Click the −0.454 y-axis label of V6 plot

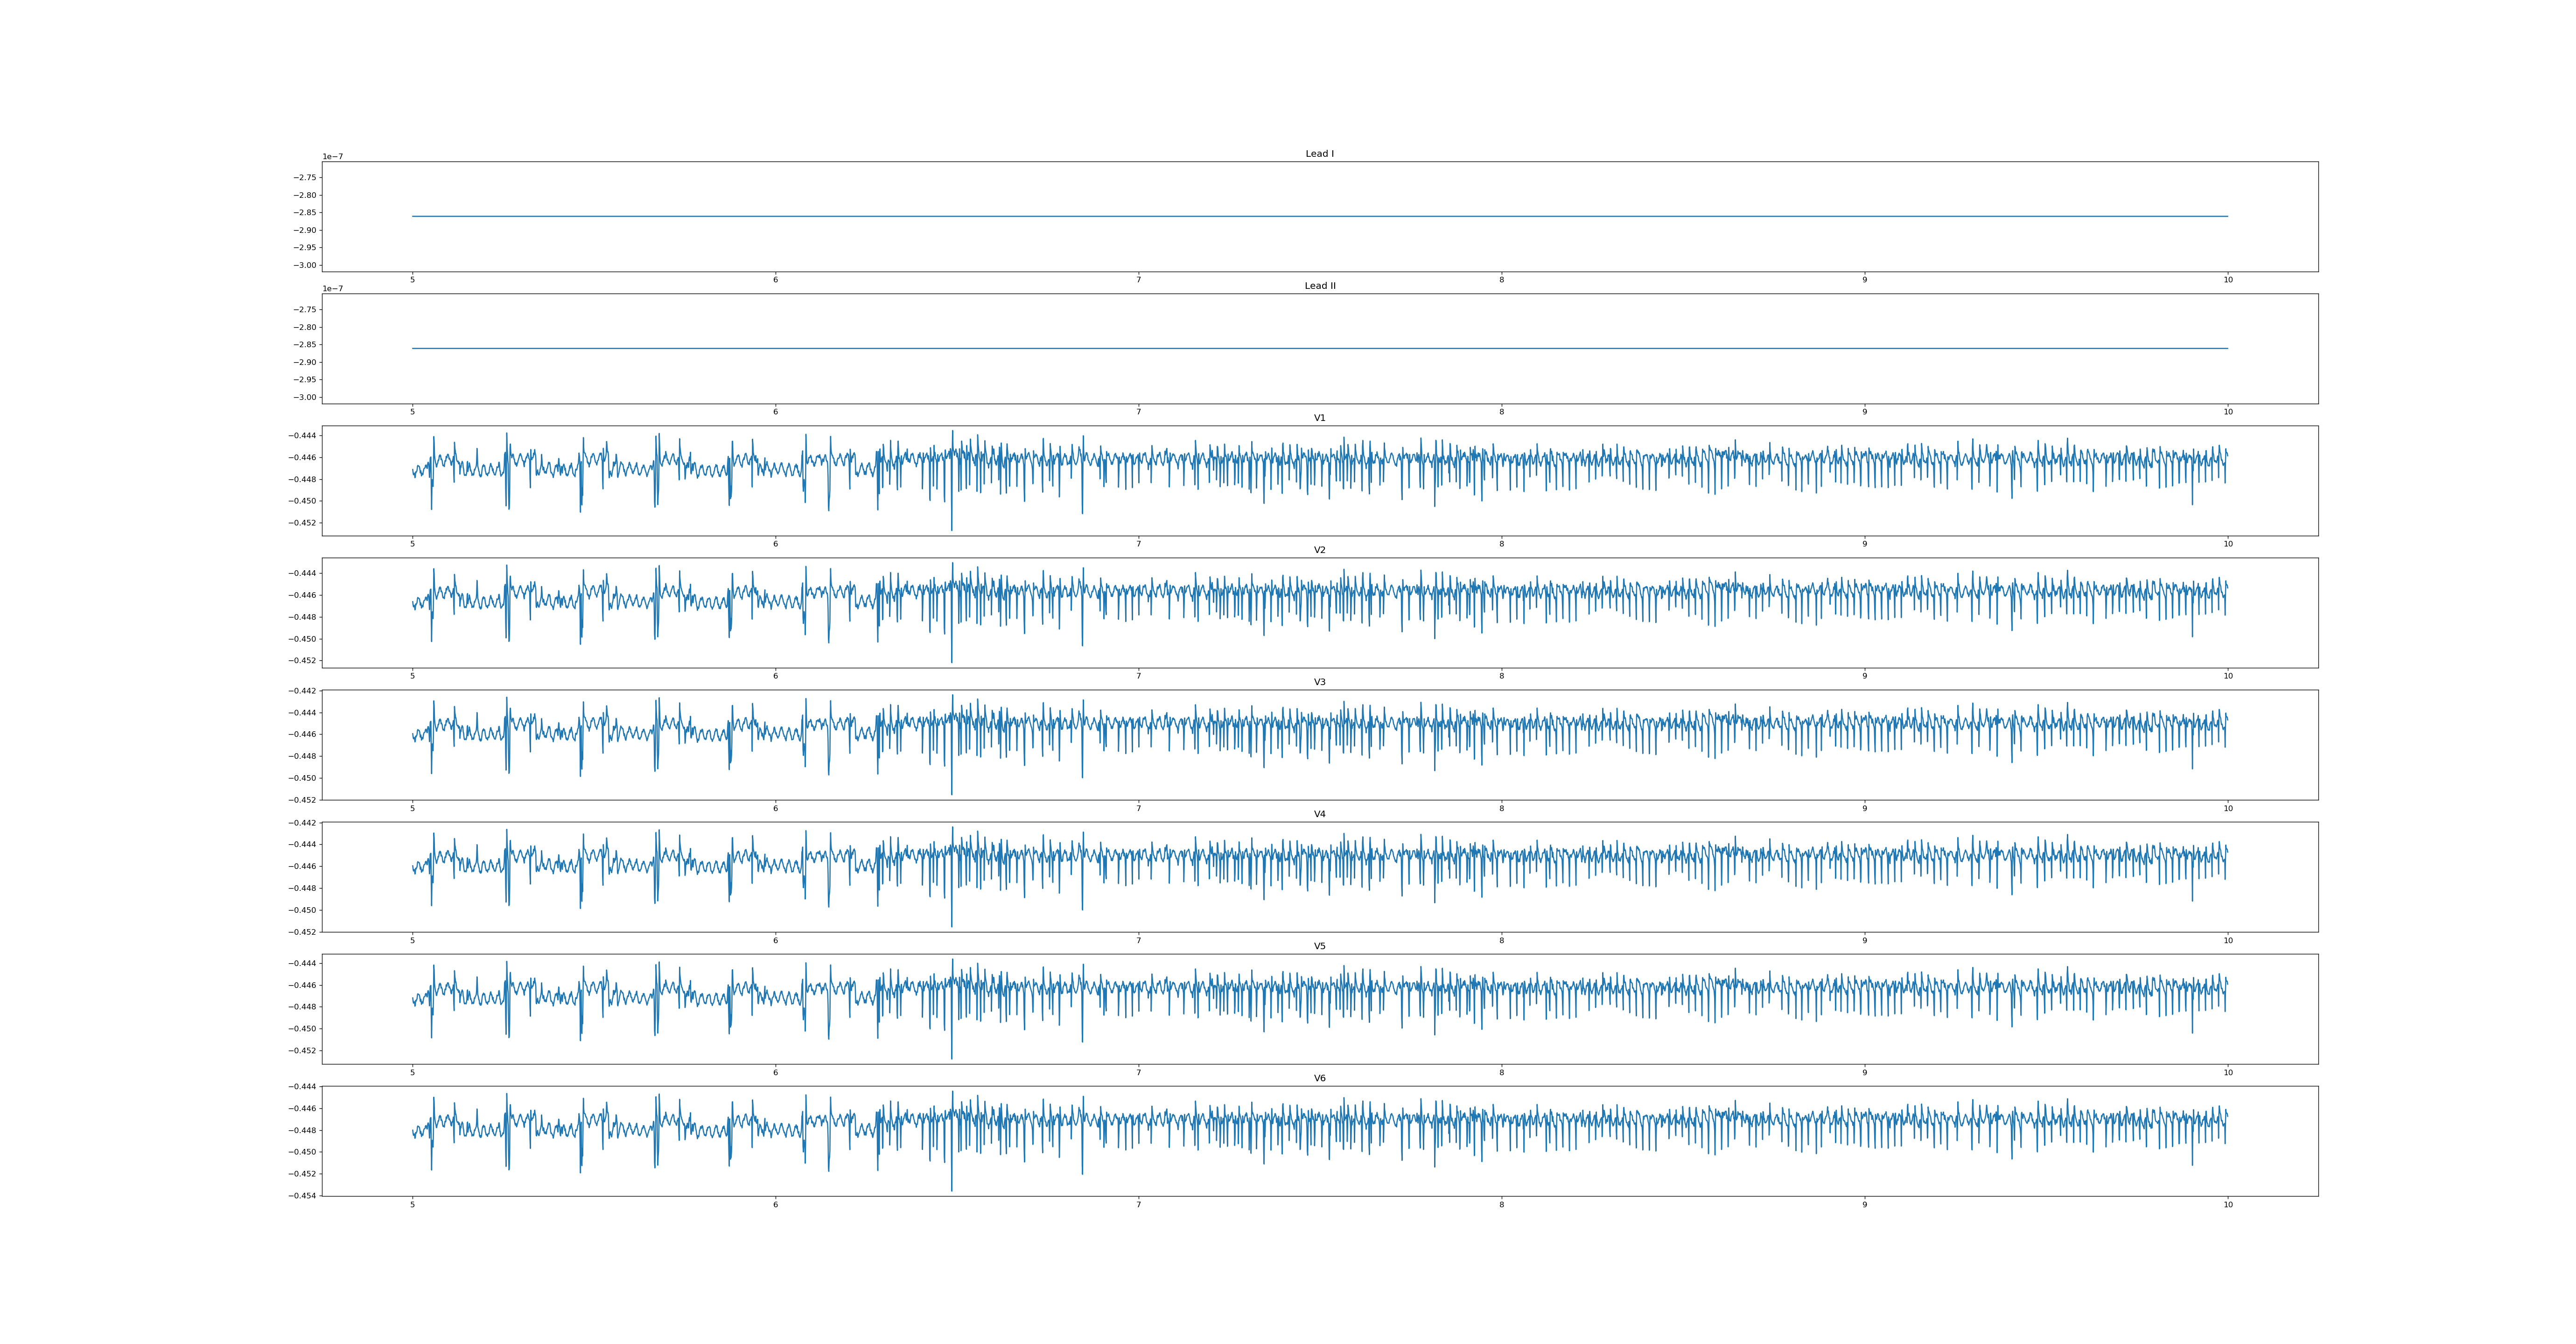point(302,1196)
